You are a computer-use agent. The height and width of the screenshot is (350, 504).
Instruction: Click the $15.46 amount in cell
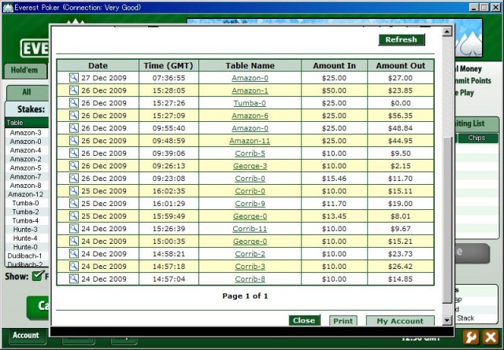334,179
